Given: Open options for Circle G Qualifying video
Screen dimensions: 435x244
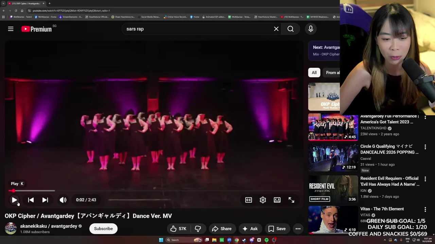Looking at the screenshot, I should pyautogui.click(x=425, y=147).
